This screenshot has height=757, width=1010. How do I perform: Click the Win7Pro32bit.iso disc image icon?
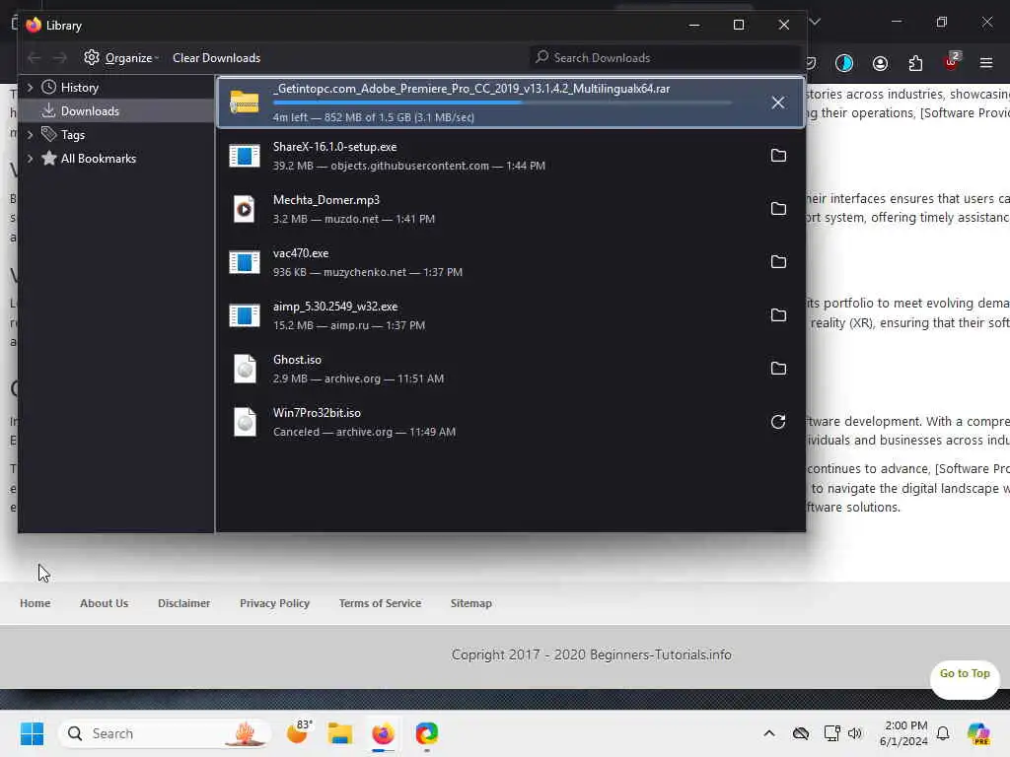coord(245,422)
